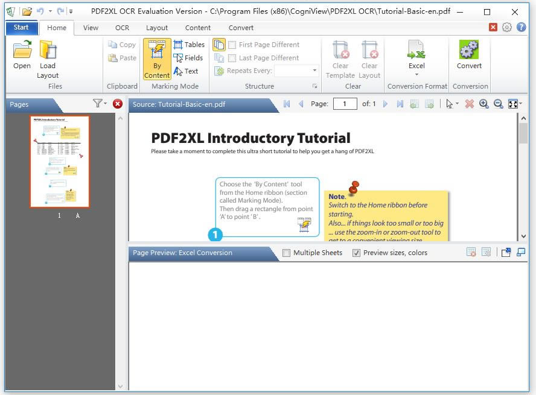Viewport: 536px width, 395px height.
Task: Click the Clear Template icon
Action: coord(340,59)
